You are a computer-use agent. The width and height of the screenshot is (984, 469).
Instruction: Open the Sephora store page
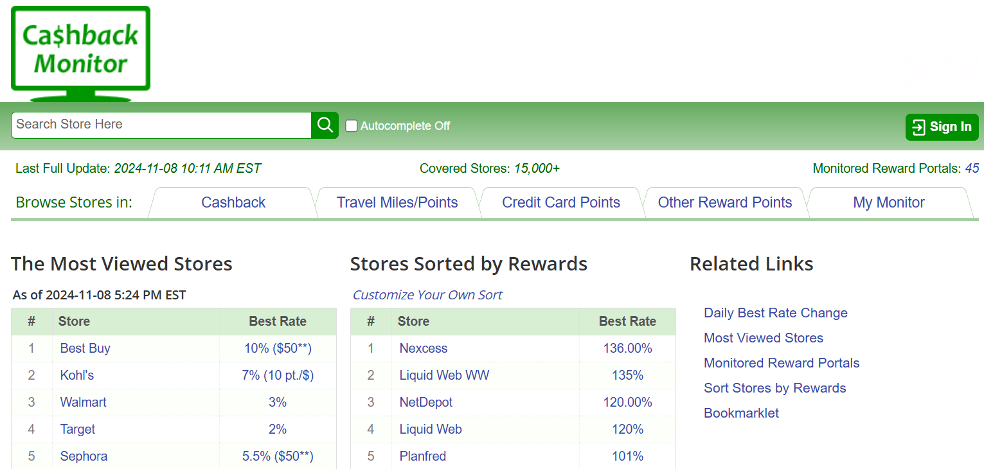(84, 456)
